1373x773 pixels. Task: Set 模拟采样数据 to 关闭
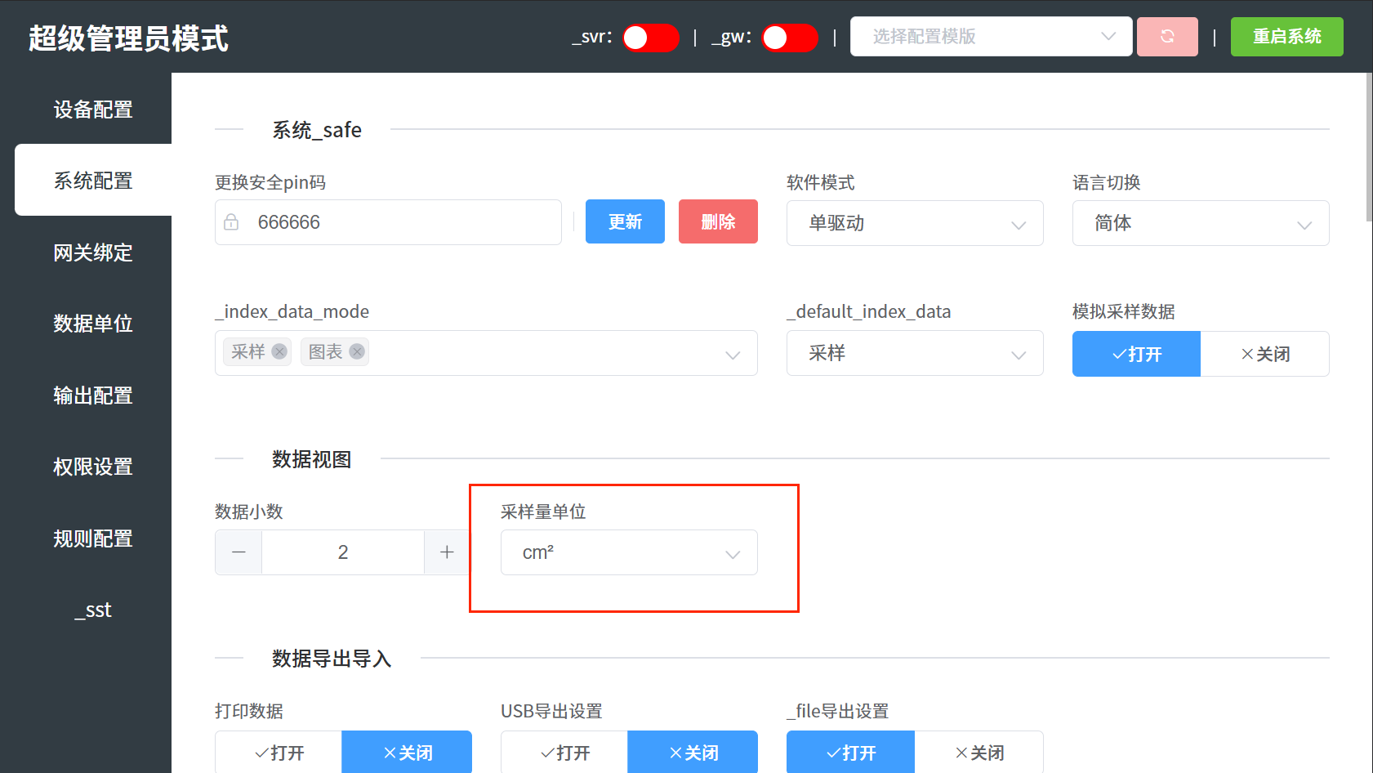pos(1264,354)
